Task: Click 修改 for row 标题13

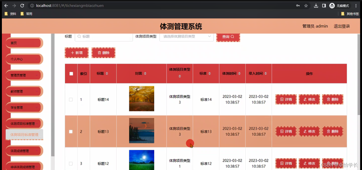Action: click(310, 131)
